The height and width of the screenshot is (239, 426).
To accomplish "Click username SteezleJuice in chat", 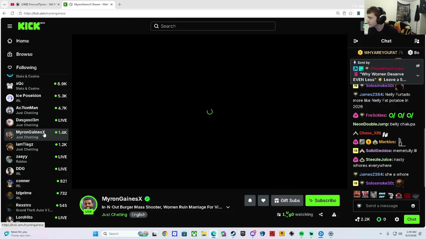I will pyautogui.click(x=379, y=160).
